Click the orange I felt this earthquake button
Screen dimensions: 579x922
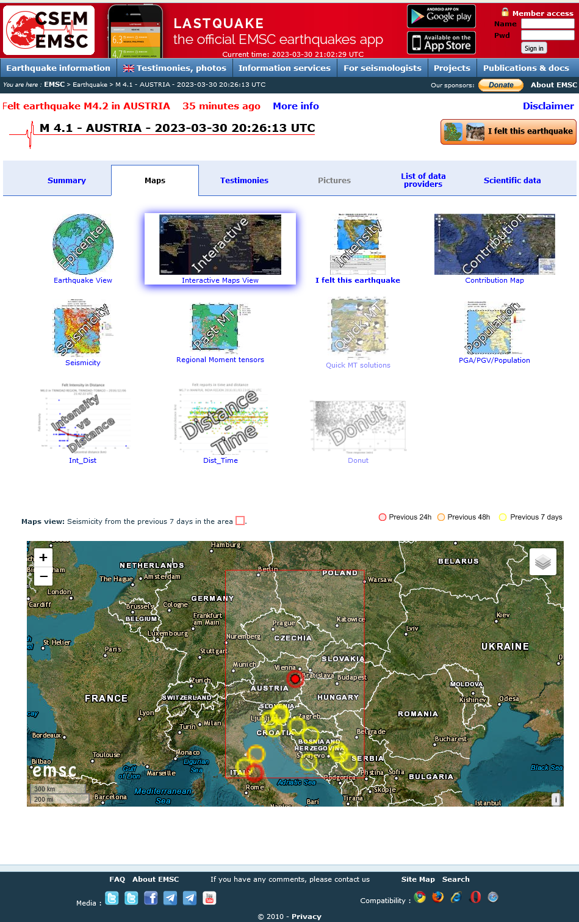pos(508,131)
